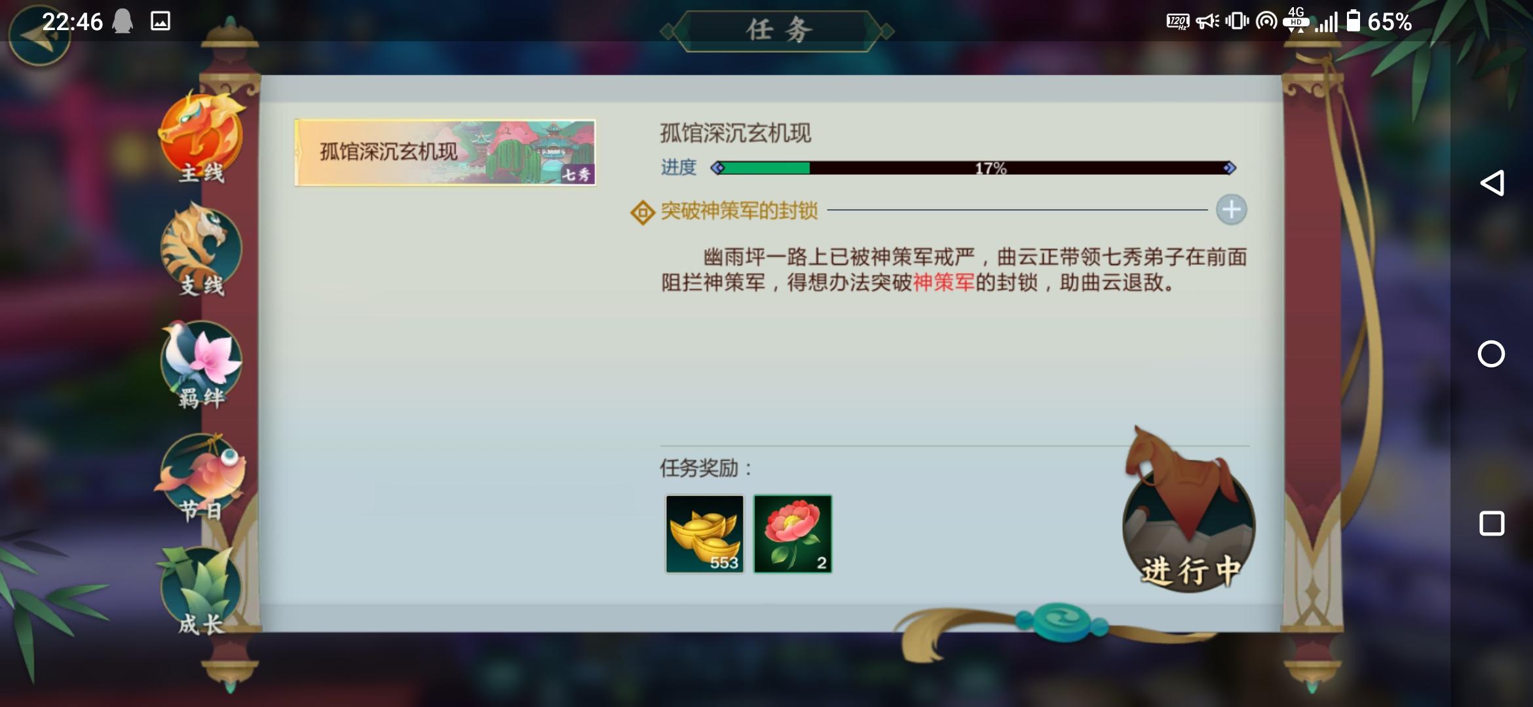Expand quest step with plus button
Screen dimensions: 1533x707
1232,210
